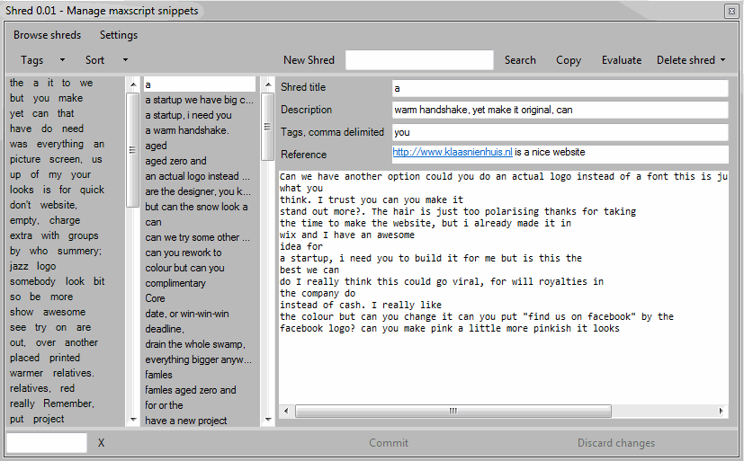
Task: Open the Settings tab
Action: click(x=118, y=35)
